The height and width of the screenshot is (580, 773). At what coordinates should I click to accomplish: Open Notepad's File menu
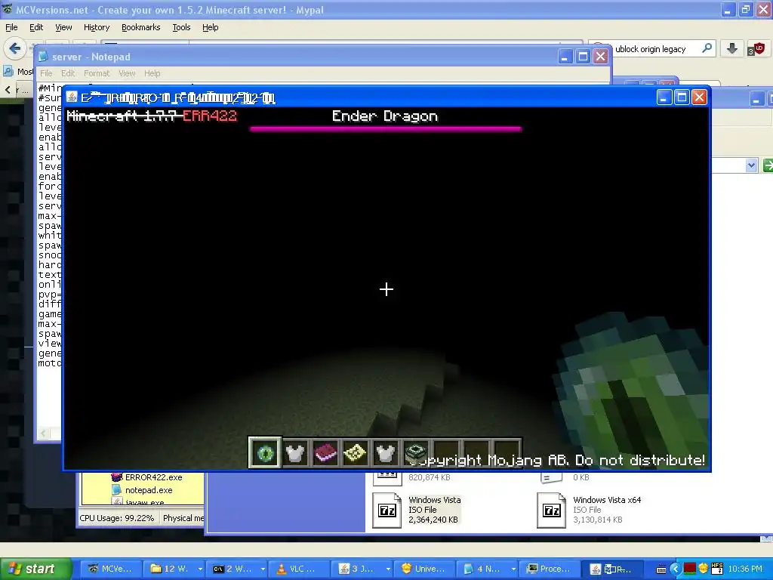[46, 73]
